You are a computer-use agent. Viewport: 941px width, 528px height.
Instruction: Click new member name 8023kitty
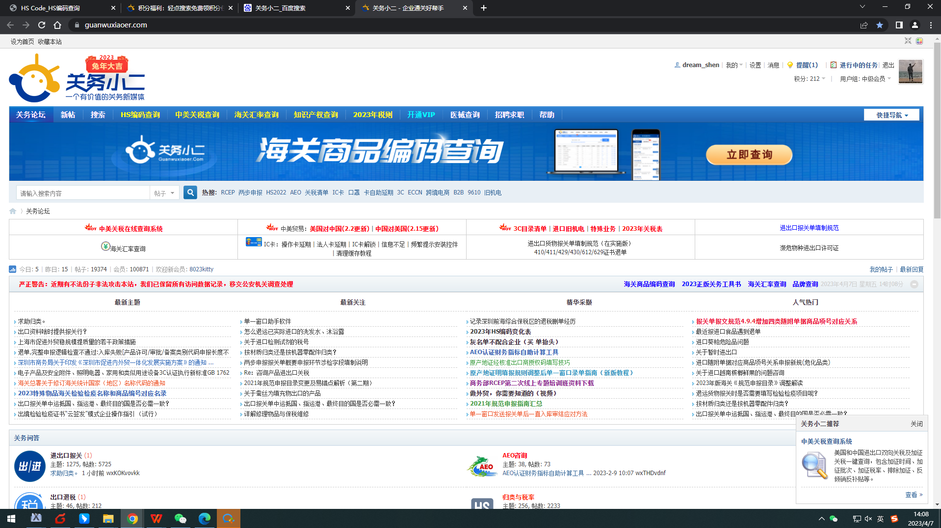click(201, 269)
